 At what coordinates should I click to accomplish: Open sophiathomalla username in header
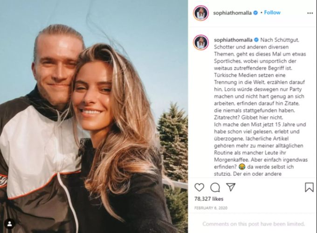pos(232,13)
